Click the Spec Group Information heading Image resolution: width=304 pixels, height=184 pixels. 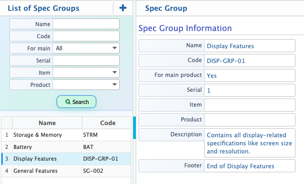coord(185,28)
